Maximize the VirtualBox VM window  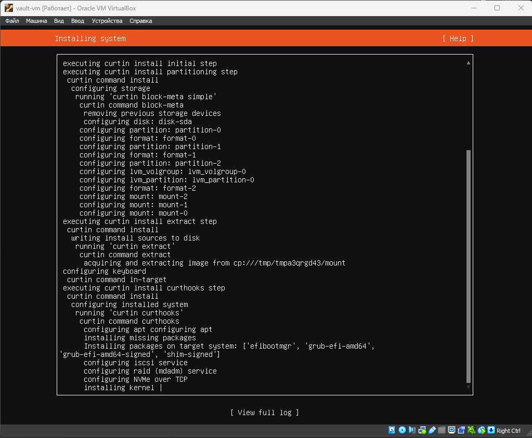tap(497, 8)
